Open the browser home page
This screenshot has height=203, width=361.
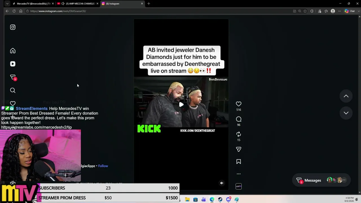[21, 11]
